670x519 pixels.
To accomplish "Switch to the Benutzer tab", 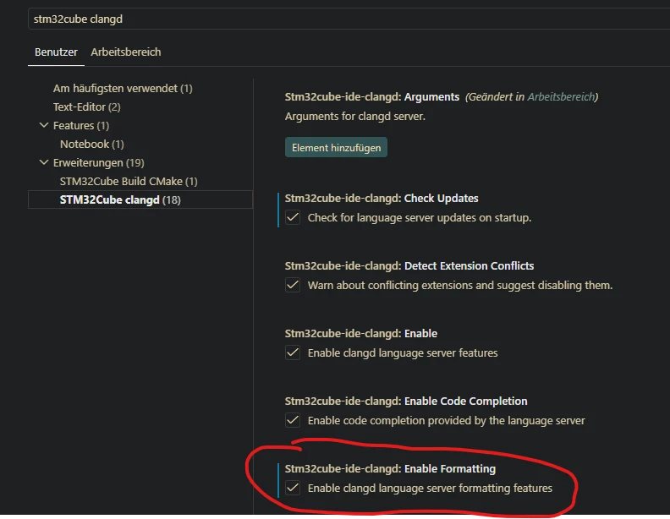I will (56, 52).
